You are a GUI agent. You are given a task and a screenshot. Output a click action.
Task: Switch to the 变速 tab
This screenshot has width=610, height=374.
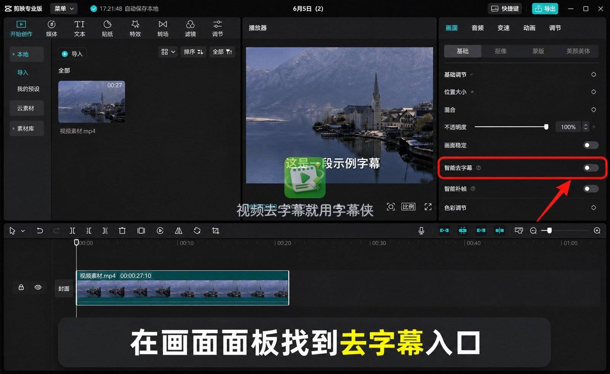[503, 28]
